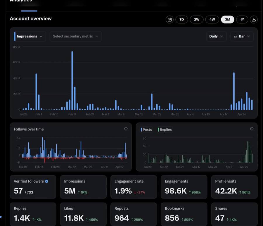Open the Impressions 5M stat card
The image size is (263, 226).
(83, 187)
